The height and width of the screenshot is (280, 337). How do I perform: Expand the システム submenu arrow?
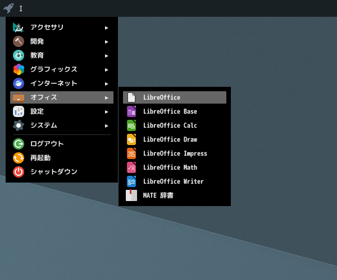tap(106, 126)
